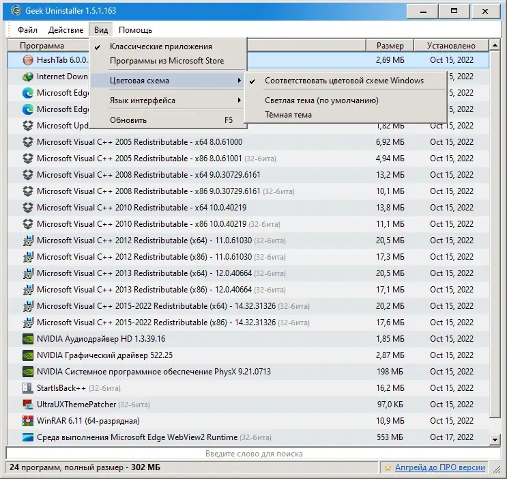Toggle Классические приложения view option
507x479 pixels.
168,46
